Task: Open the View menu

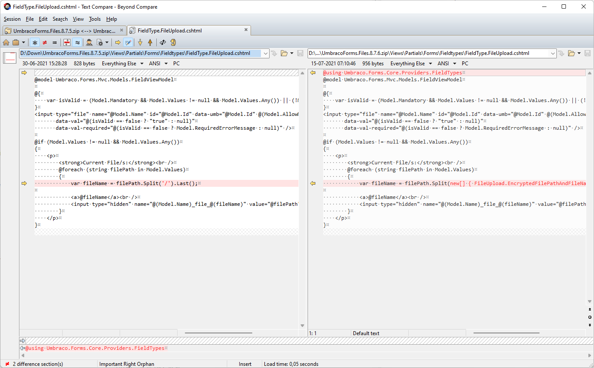Action: pos(78,19)
